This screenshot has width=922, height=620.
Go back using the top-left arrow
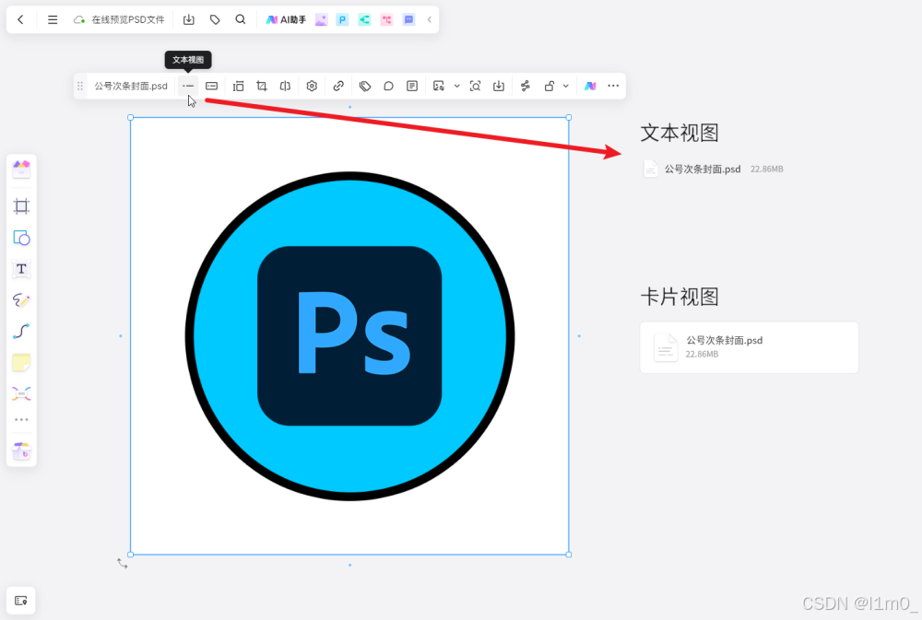point(20,19)
